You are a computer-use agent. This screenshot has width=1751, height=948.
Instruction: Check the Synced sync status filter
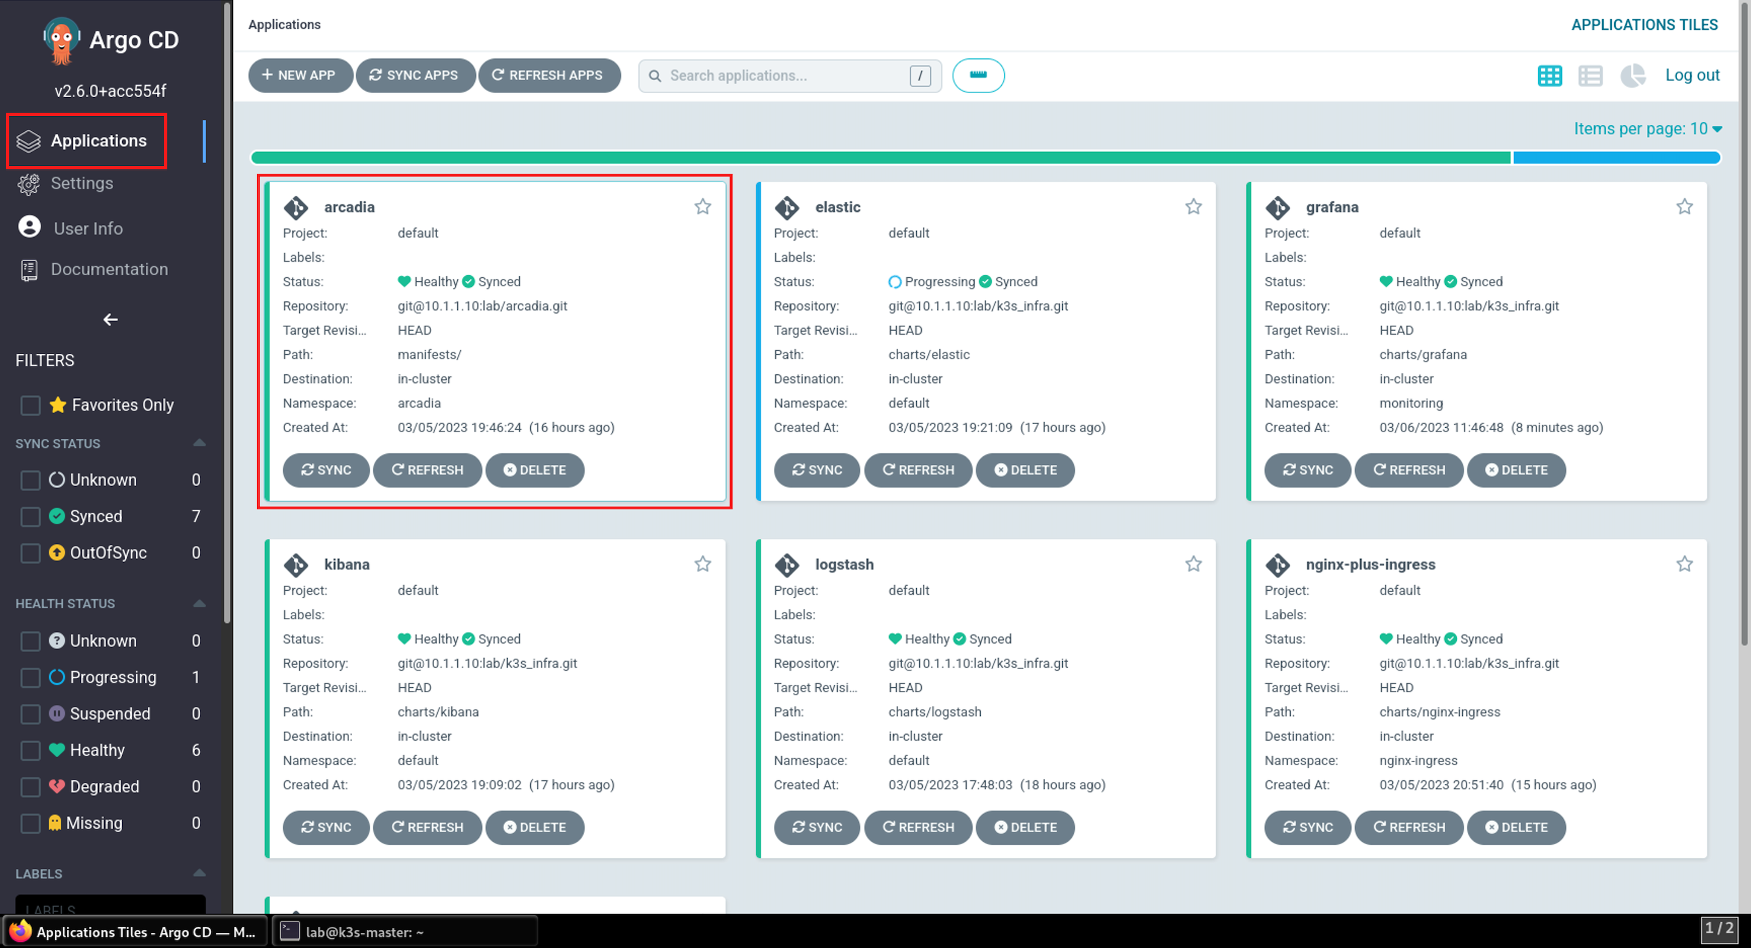pos(30,517)
